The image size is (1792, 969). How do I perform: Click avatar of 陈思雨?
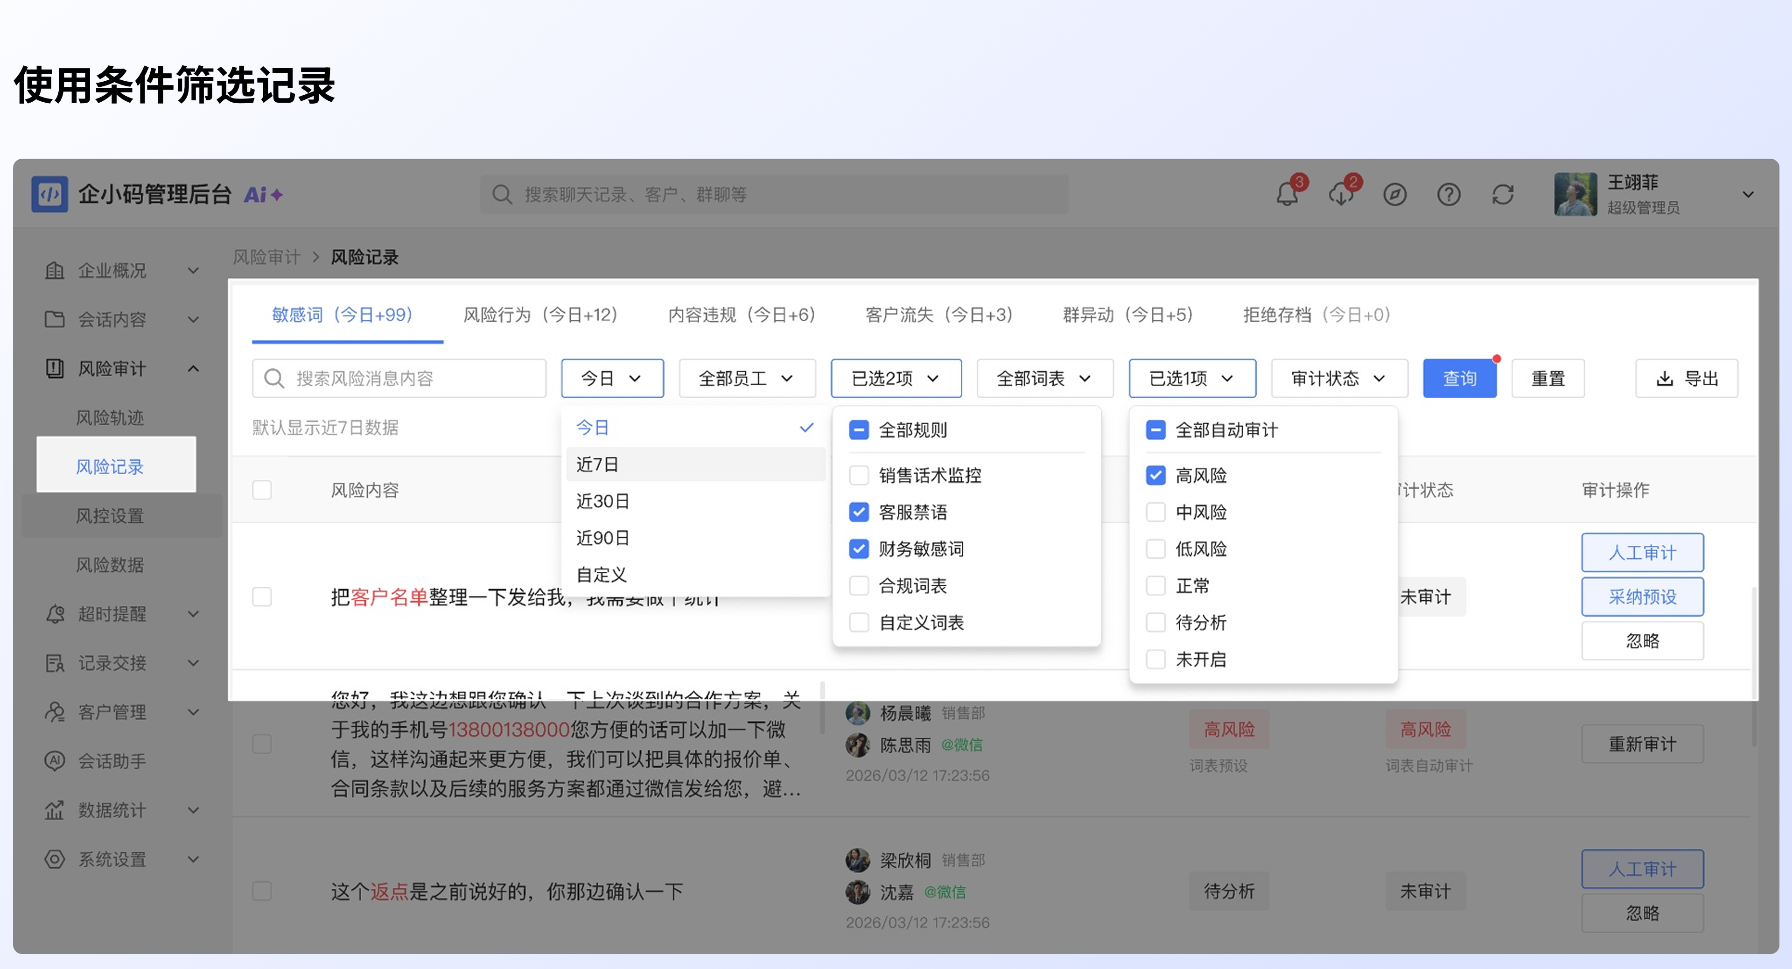pyautogui.click(x=858, y=745)
